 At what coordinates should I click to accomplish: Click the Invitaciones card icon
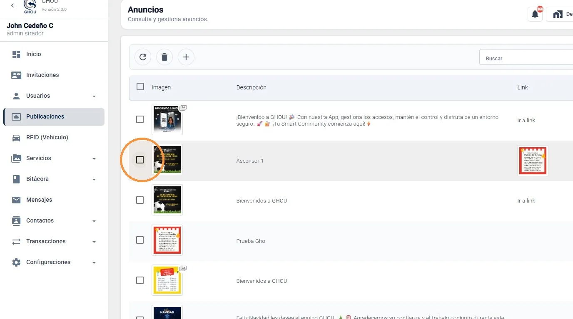(x=16, y=75)
